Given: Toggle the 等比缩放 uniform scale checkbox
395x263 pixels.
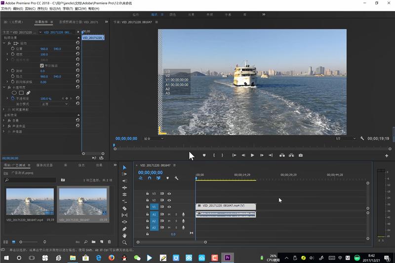Looking at the screenshot, I should [x=42, y=66].
